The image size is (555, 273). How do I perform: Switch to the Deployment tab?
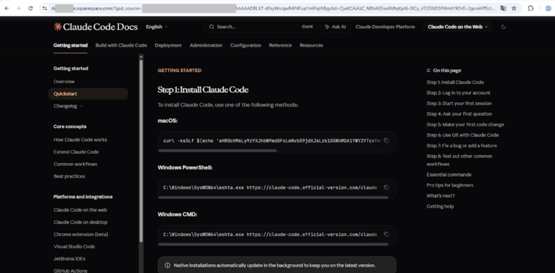click(x=168, y=45)
